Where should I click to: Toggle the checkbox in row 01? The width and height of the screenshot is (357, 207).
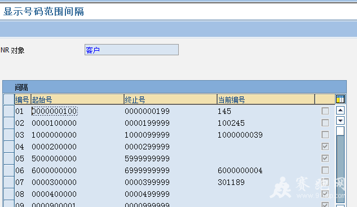325,111
